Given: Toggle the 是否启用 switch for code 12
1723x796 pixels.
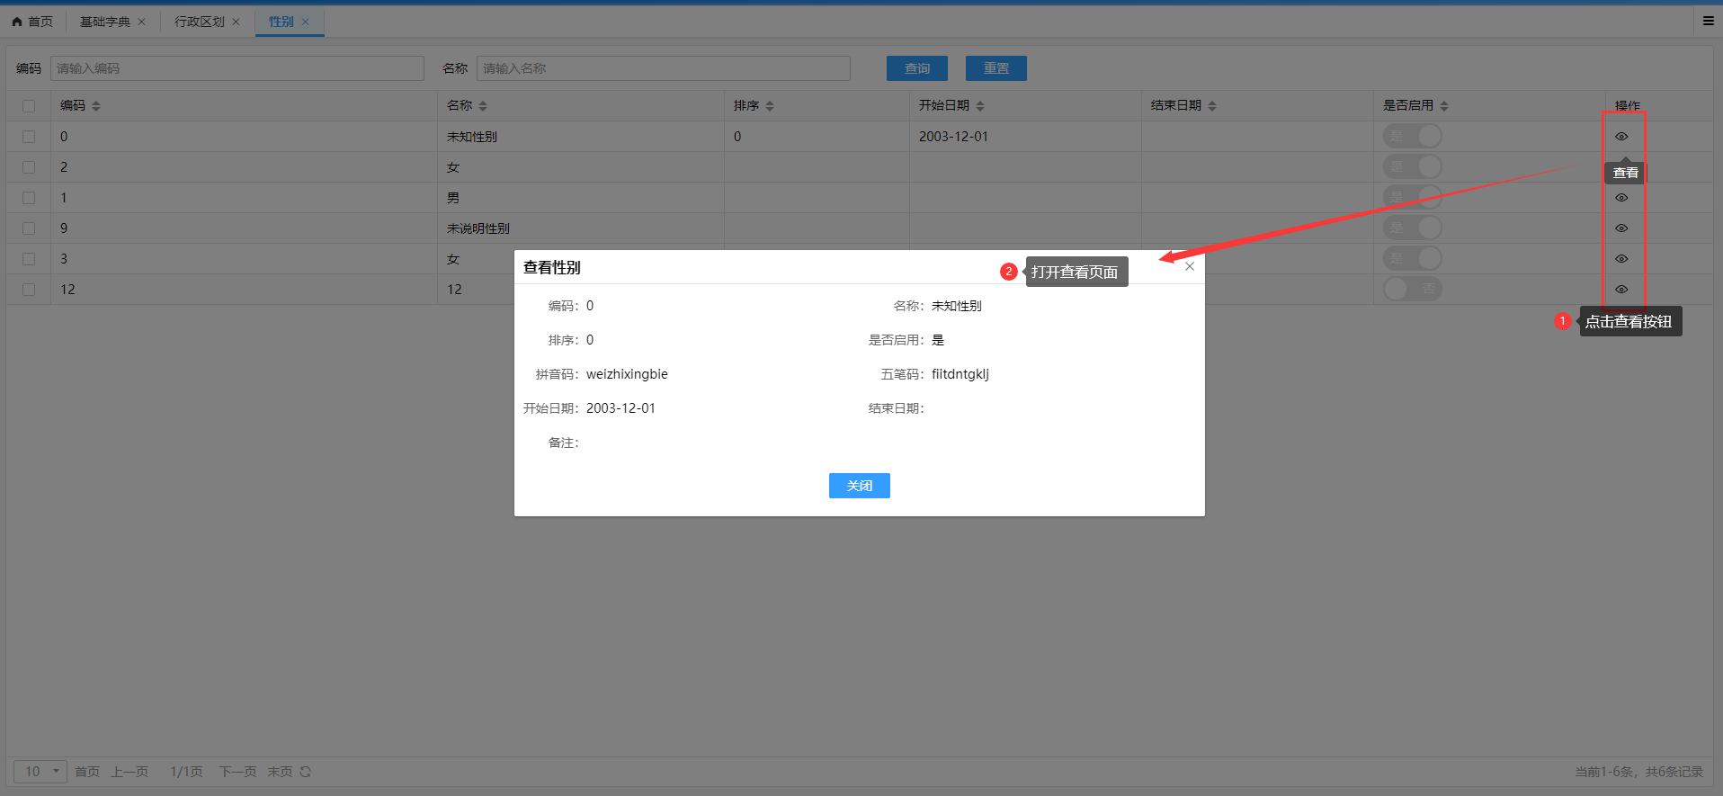Looking at the screenshot, I should coord(1412,290).
